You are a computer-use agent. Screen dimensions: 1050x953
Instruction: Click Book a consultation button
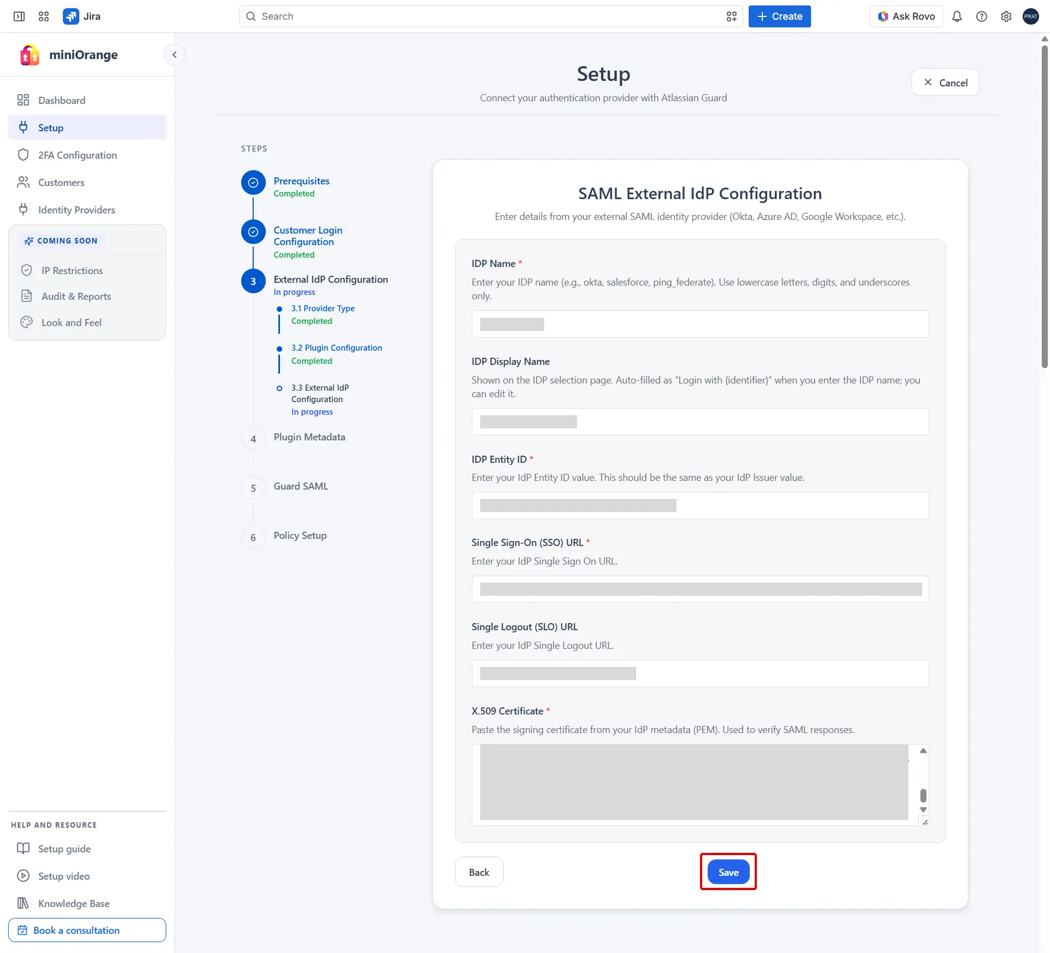(87, 930)
